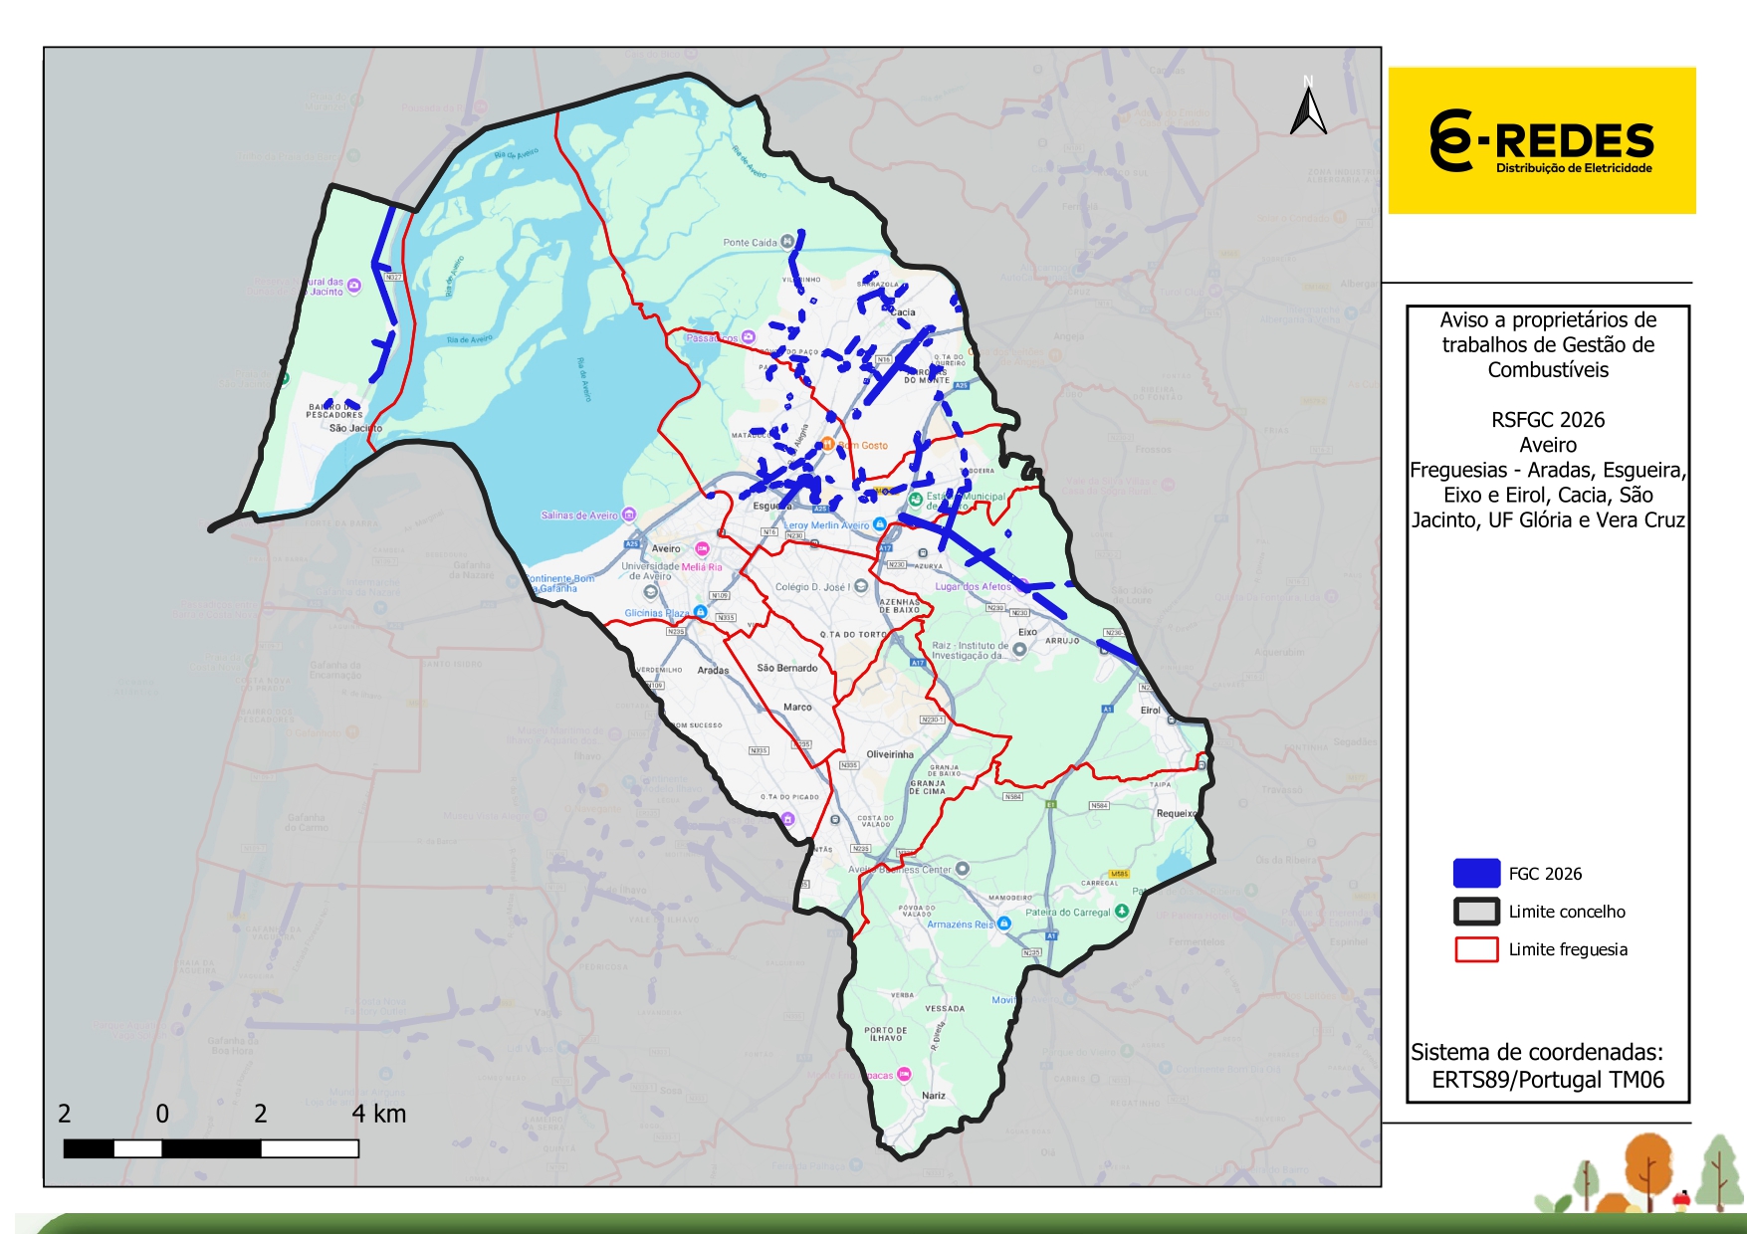Click the São Bernardo place label
This screenshot has height=1234, width=1747.
coord(786,668)
